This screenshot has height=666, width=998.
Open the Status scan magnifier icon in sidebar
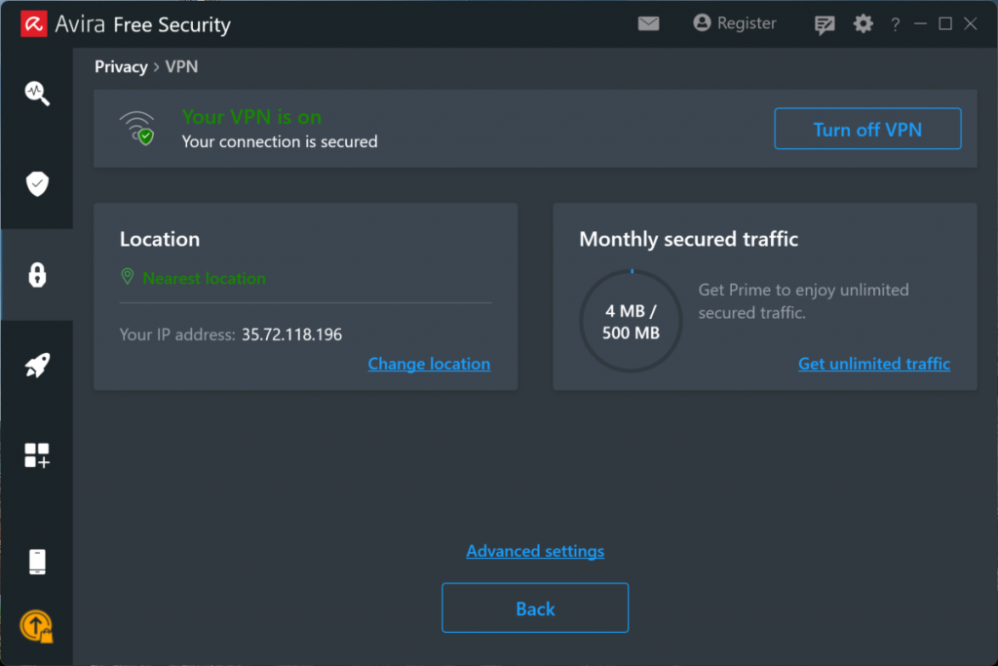[x=37, y=94]
